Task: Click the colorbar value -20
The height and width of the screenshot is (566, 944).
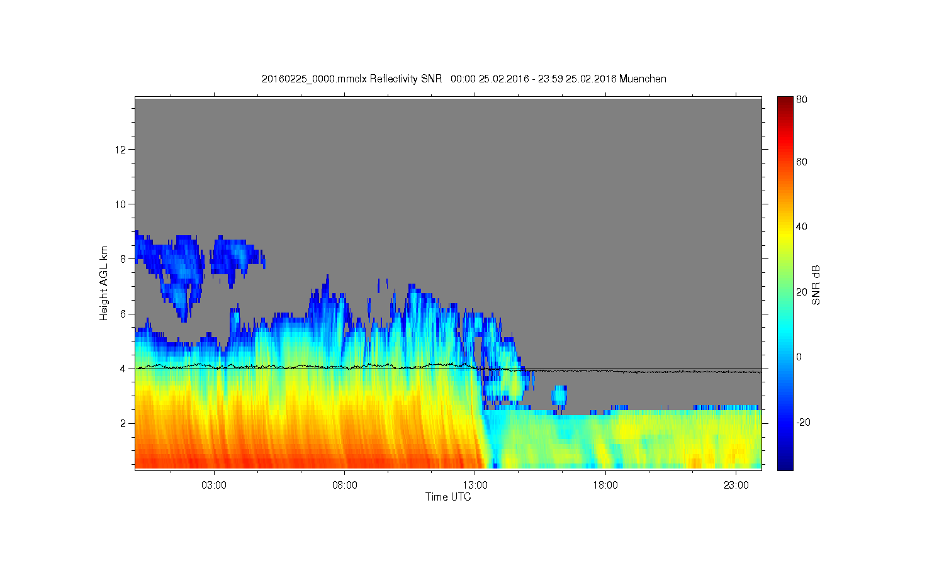Action: pos(804,422)
